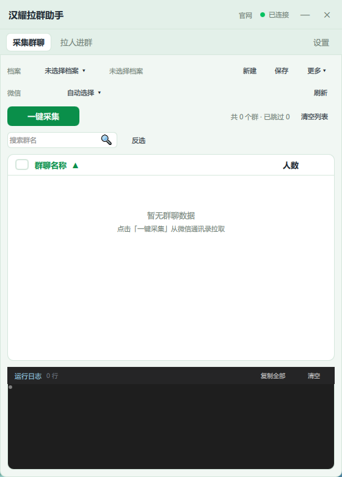Clear the run log with 清空

314,376
